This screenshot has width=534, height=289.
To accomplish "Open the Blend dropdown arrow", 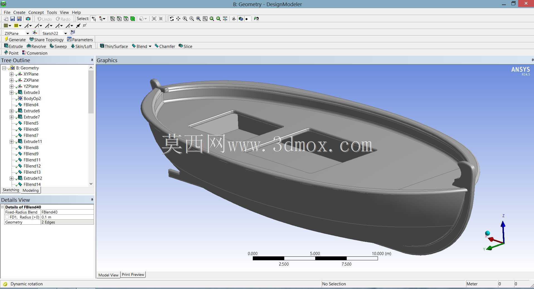I will pyautogui.click(x=150, y=47).
